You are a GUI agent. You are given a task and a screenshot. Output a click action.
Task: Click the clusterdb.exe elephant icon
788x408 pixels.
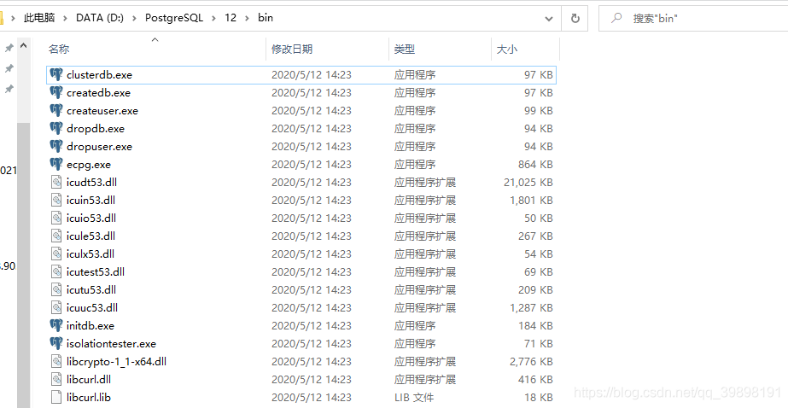click(56, 75)
